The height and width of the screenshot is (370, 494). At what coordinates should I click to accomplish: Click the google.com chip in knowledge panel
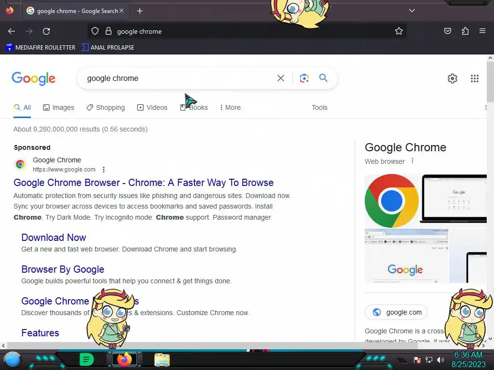point(397,312)
